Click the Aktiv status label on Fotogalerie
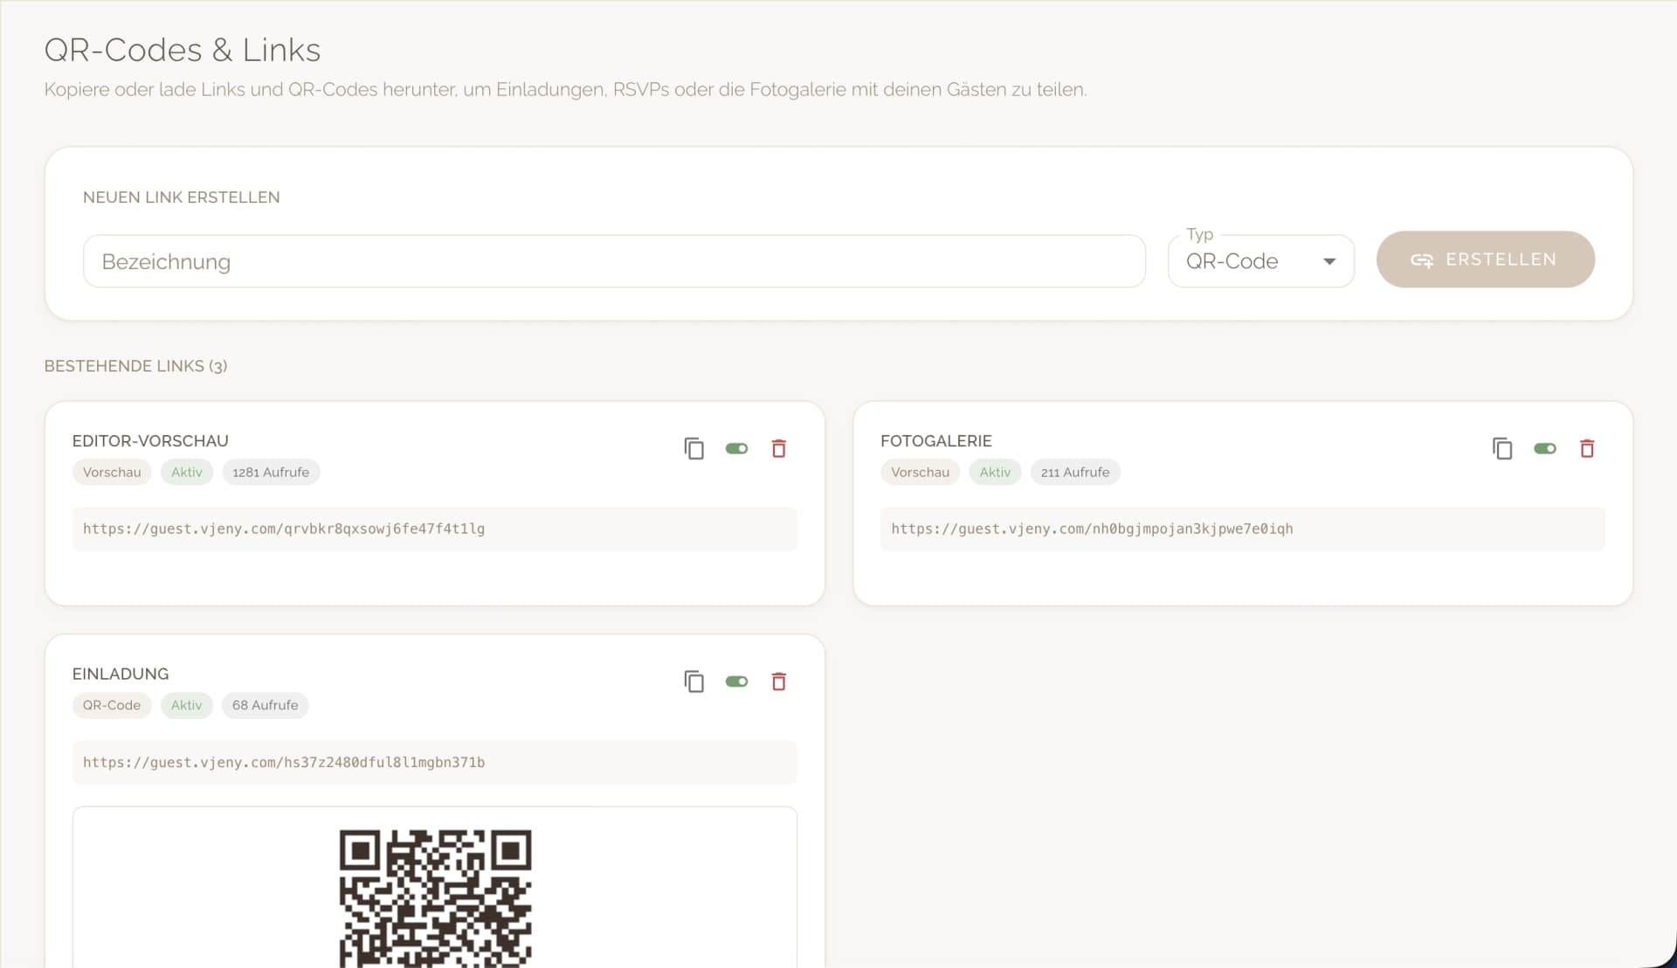Screen dimensions: 1677x968 (994, 472)
